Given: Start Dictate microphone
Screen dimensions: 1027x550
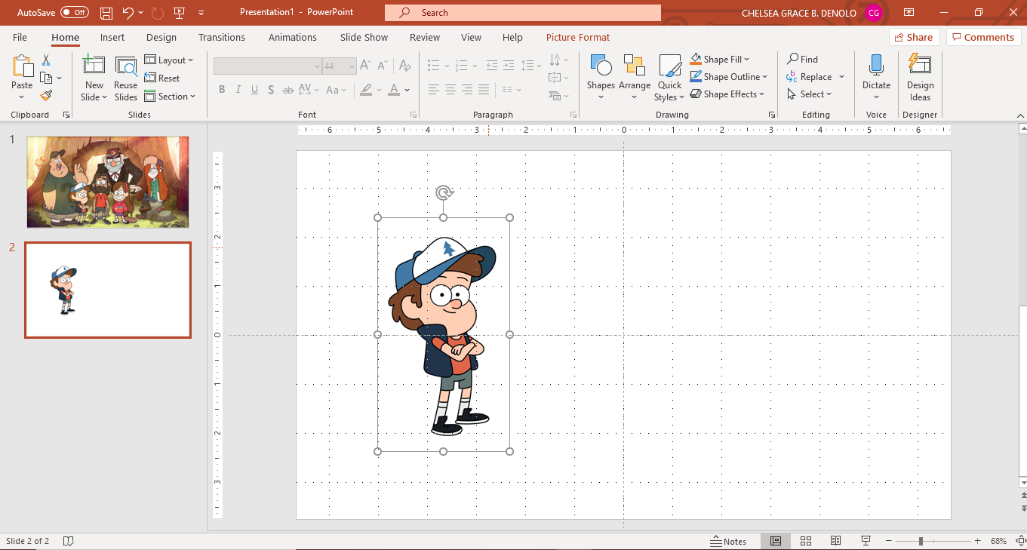Looking at the screenshot, I should [x=876, y=77].
